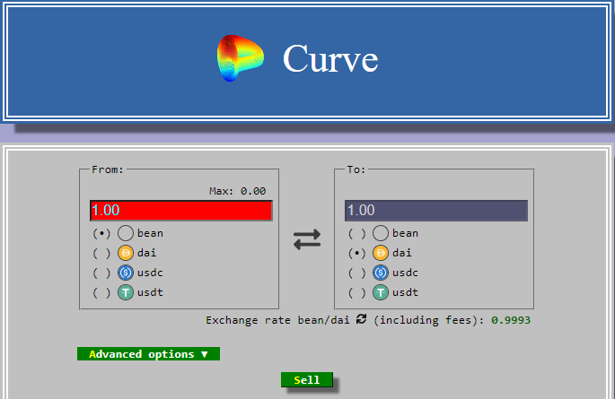Viewport: 615px width, 399px height.
Task: Click usdt token icon in To panel
Action: pyautogui.click(x=381, y=292)
